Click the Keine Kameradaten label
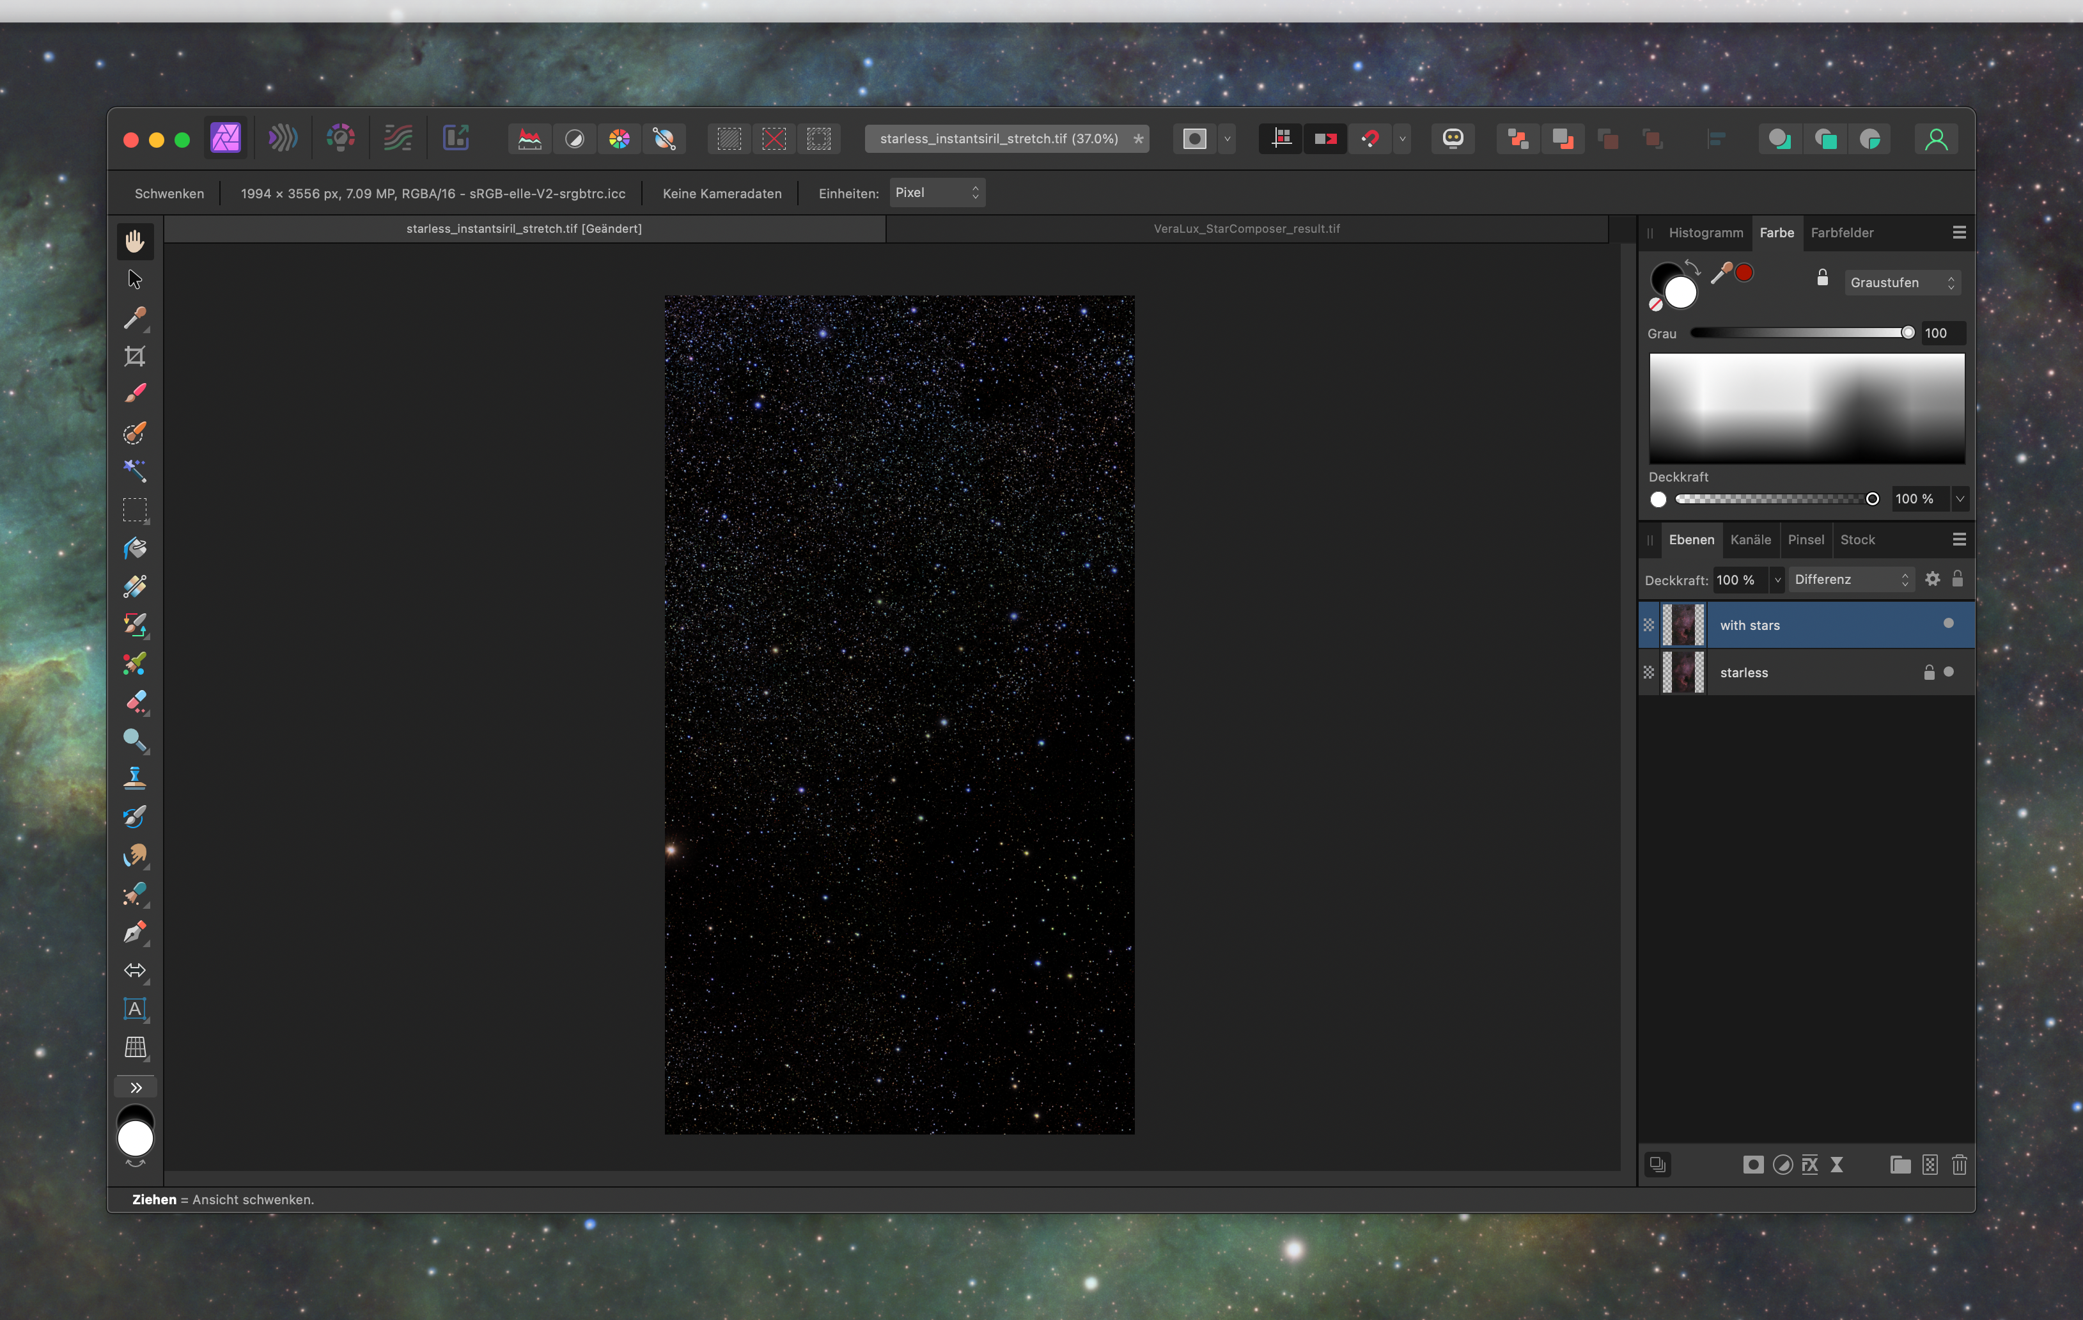The width and height of the screenshot is (2083, 1320). click(x=721, y=194)
